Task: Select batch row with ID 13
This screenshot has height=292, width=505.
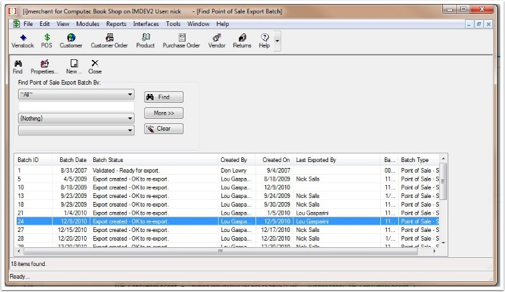Action: click(x=227, y=196)
